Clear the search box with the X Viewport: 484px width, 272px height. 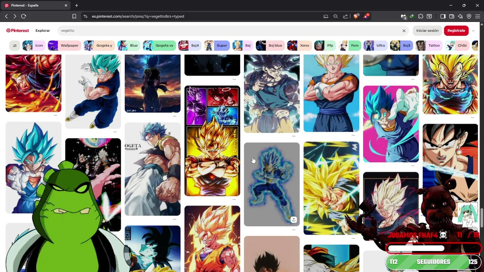pos(404,31)
